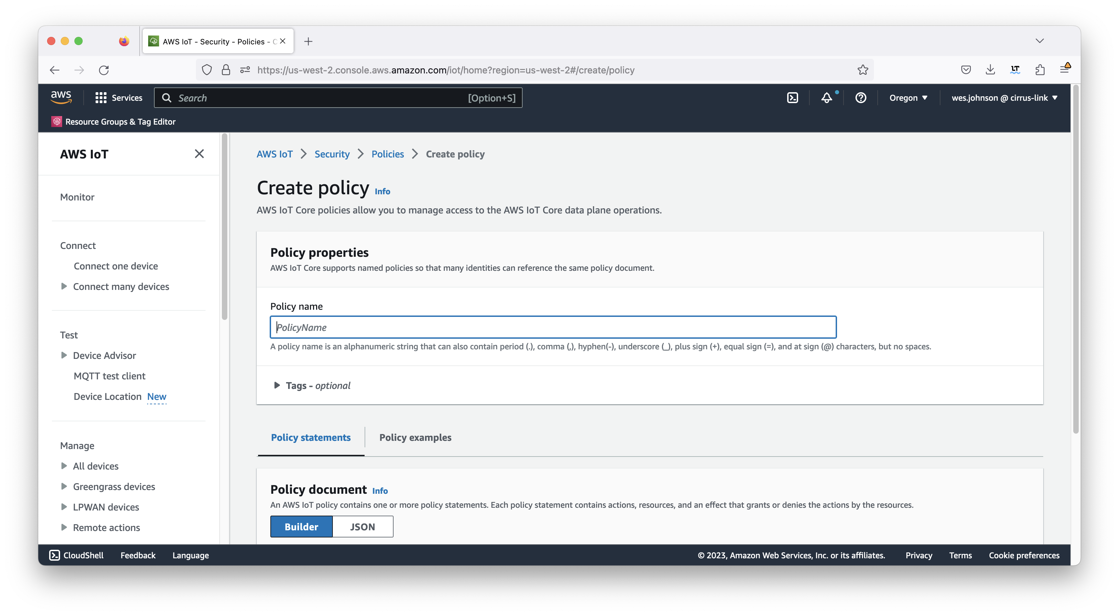The image size is (1119, 616).
Task: Open the Oregon region dropdown
Action: point(908,98)
